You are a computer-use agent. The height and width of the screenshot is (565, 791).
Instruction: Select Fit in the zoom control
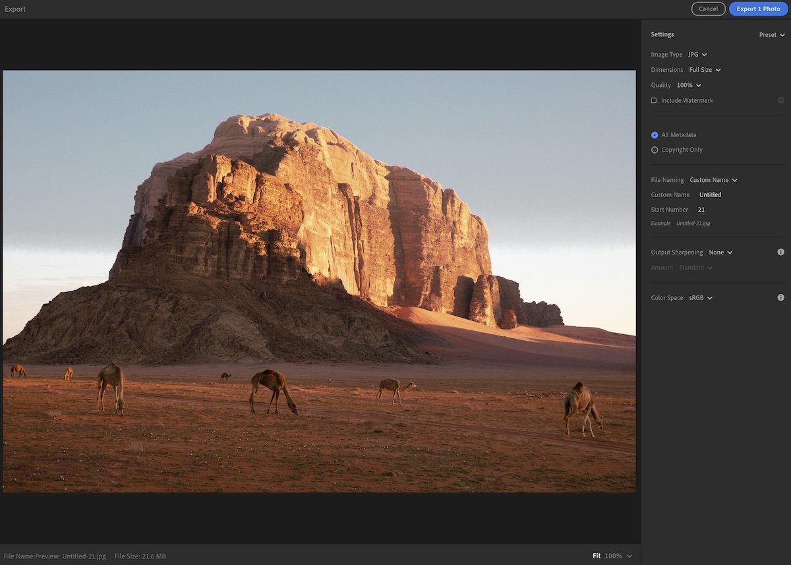click(x=596, y=556)
